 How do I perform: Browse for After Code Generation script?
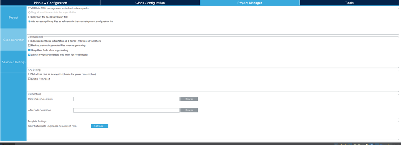tap(189, 110)
